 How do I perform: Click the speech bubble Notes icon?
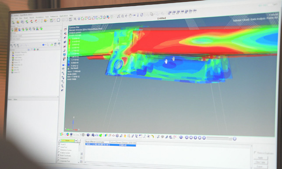[x=162, y=137]
